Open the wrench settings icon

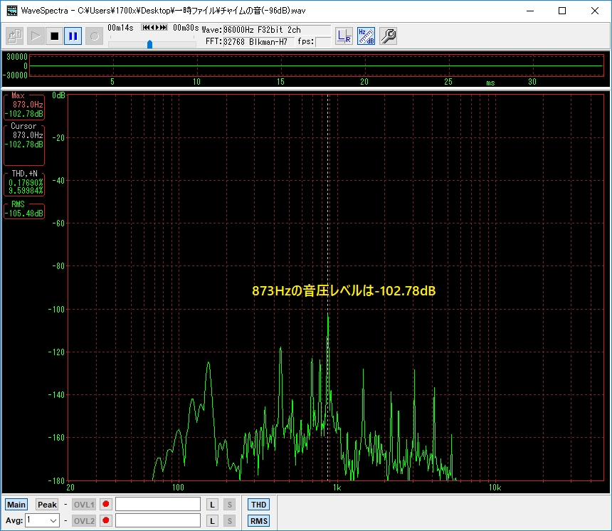388,36
